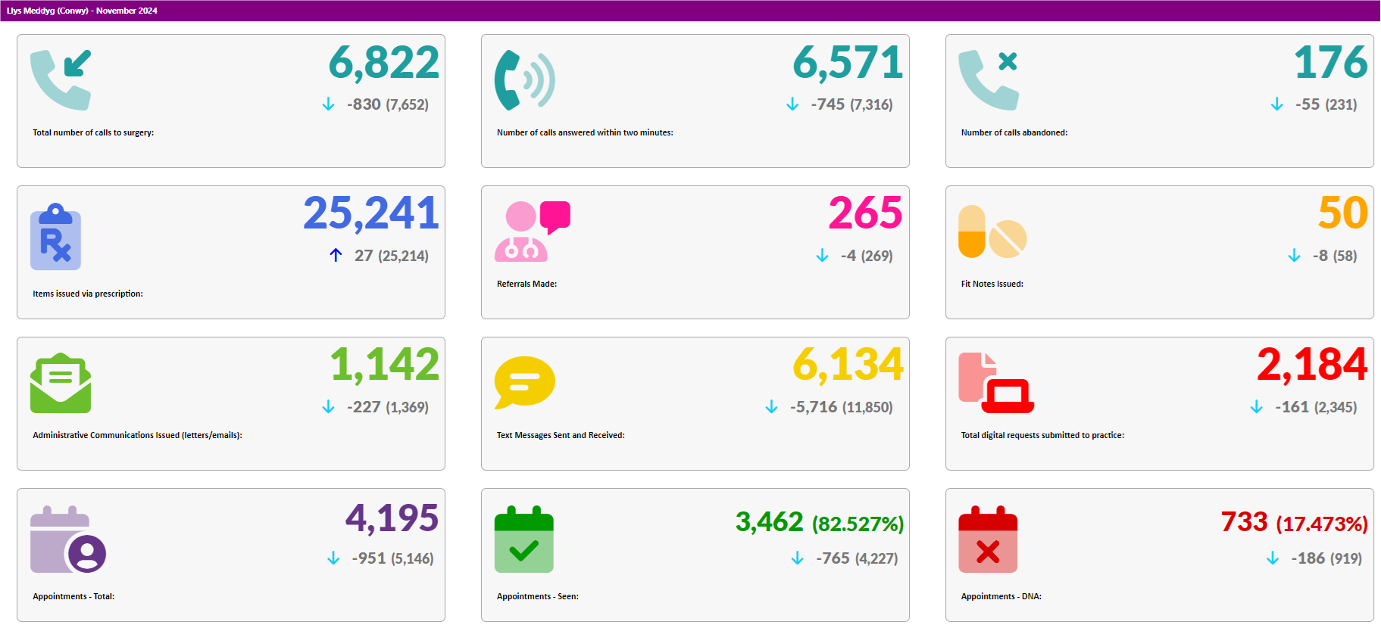Click the 'Appointments - Seen:' label
This screenshot has width=1381, height=628.
(538, 596)
